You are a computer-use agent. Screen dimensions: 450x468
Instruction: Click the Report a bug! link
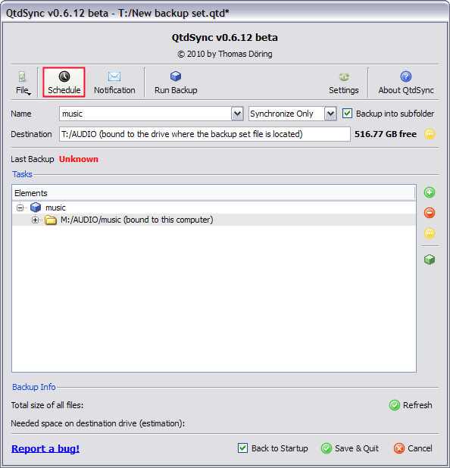pos(45,448)
